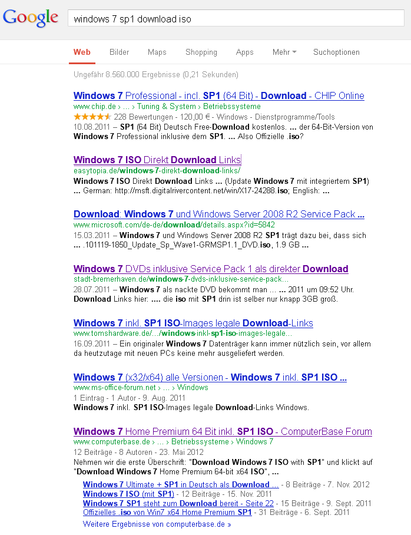The height and width of the screenshot is (535, 411).
Task: Open sublink 'Windows 7 ISO (mit SP1)'
Action: pos(128,494)
